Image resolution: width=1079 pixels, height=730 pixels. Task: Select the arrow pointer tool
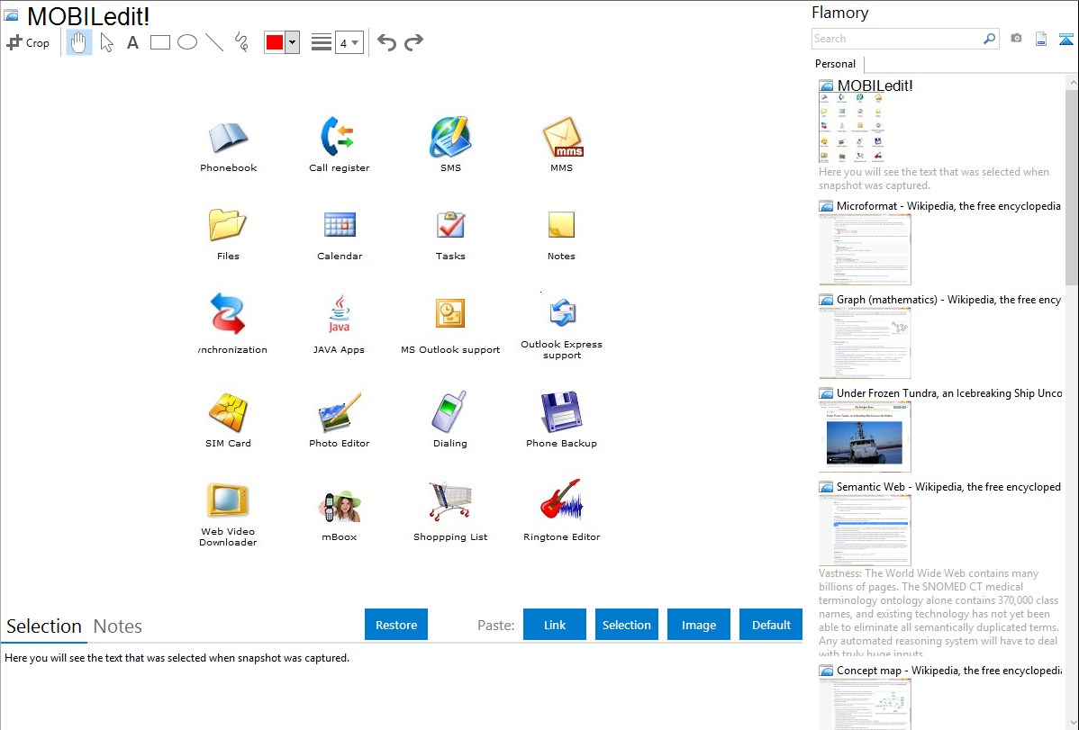pyautogui.click(x=106, y=42)
